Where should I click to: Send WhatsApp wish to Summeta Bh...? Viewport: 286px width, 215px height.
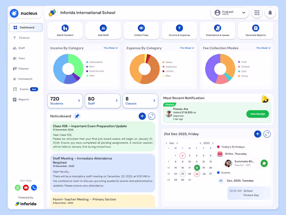[x=264, y=163]
